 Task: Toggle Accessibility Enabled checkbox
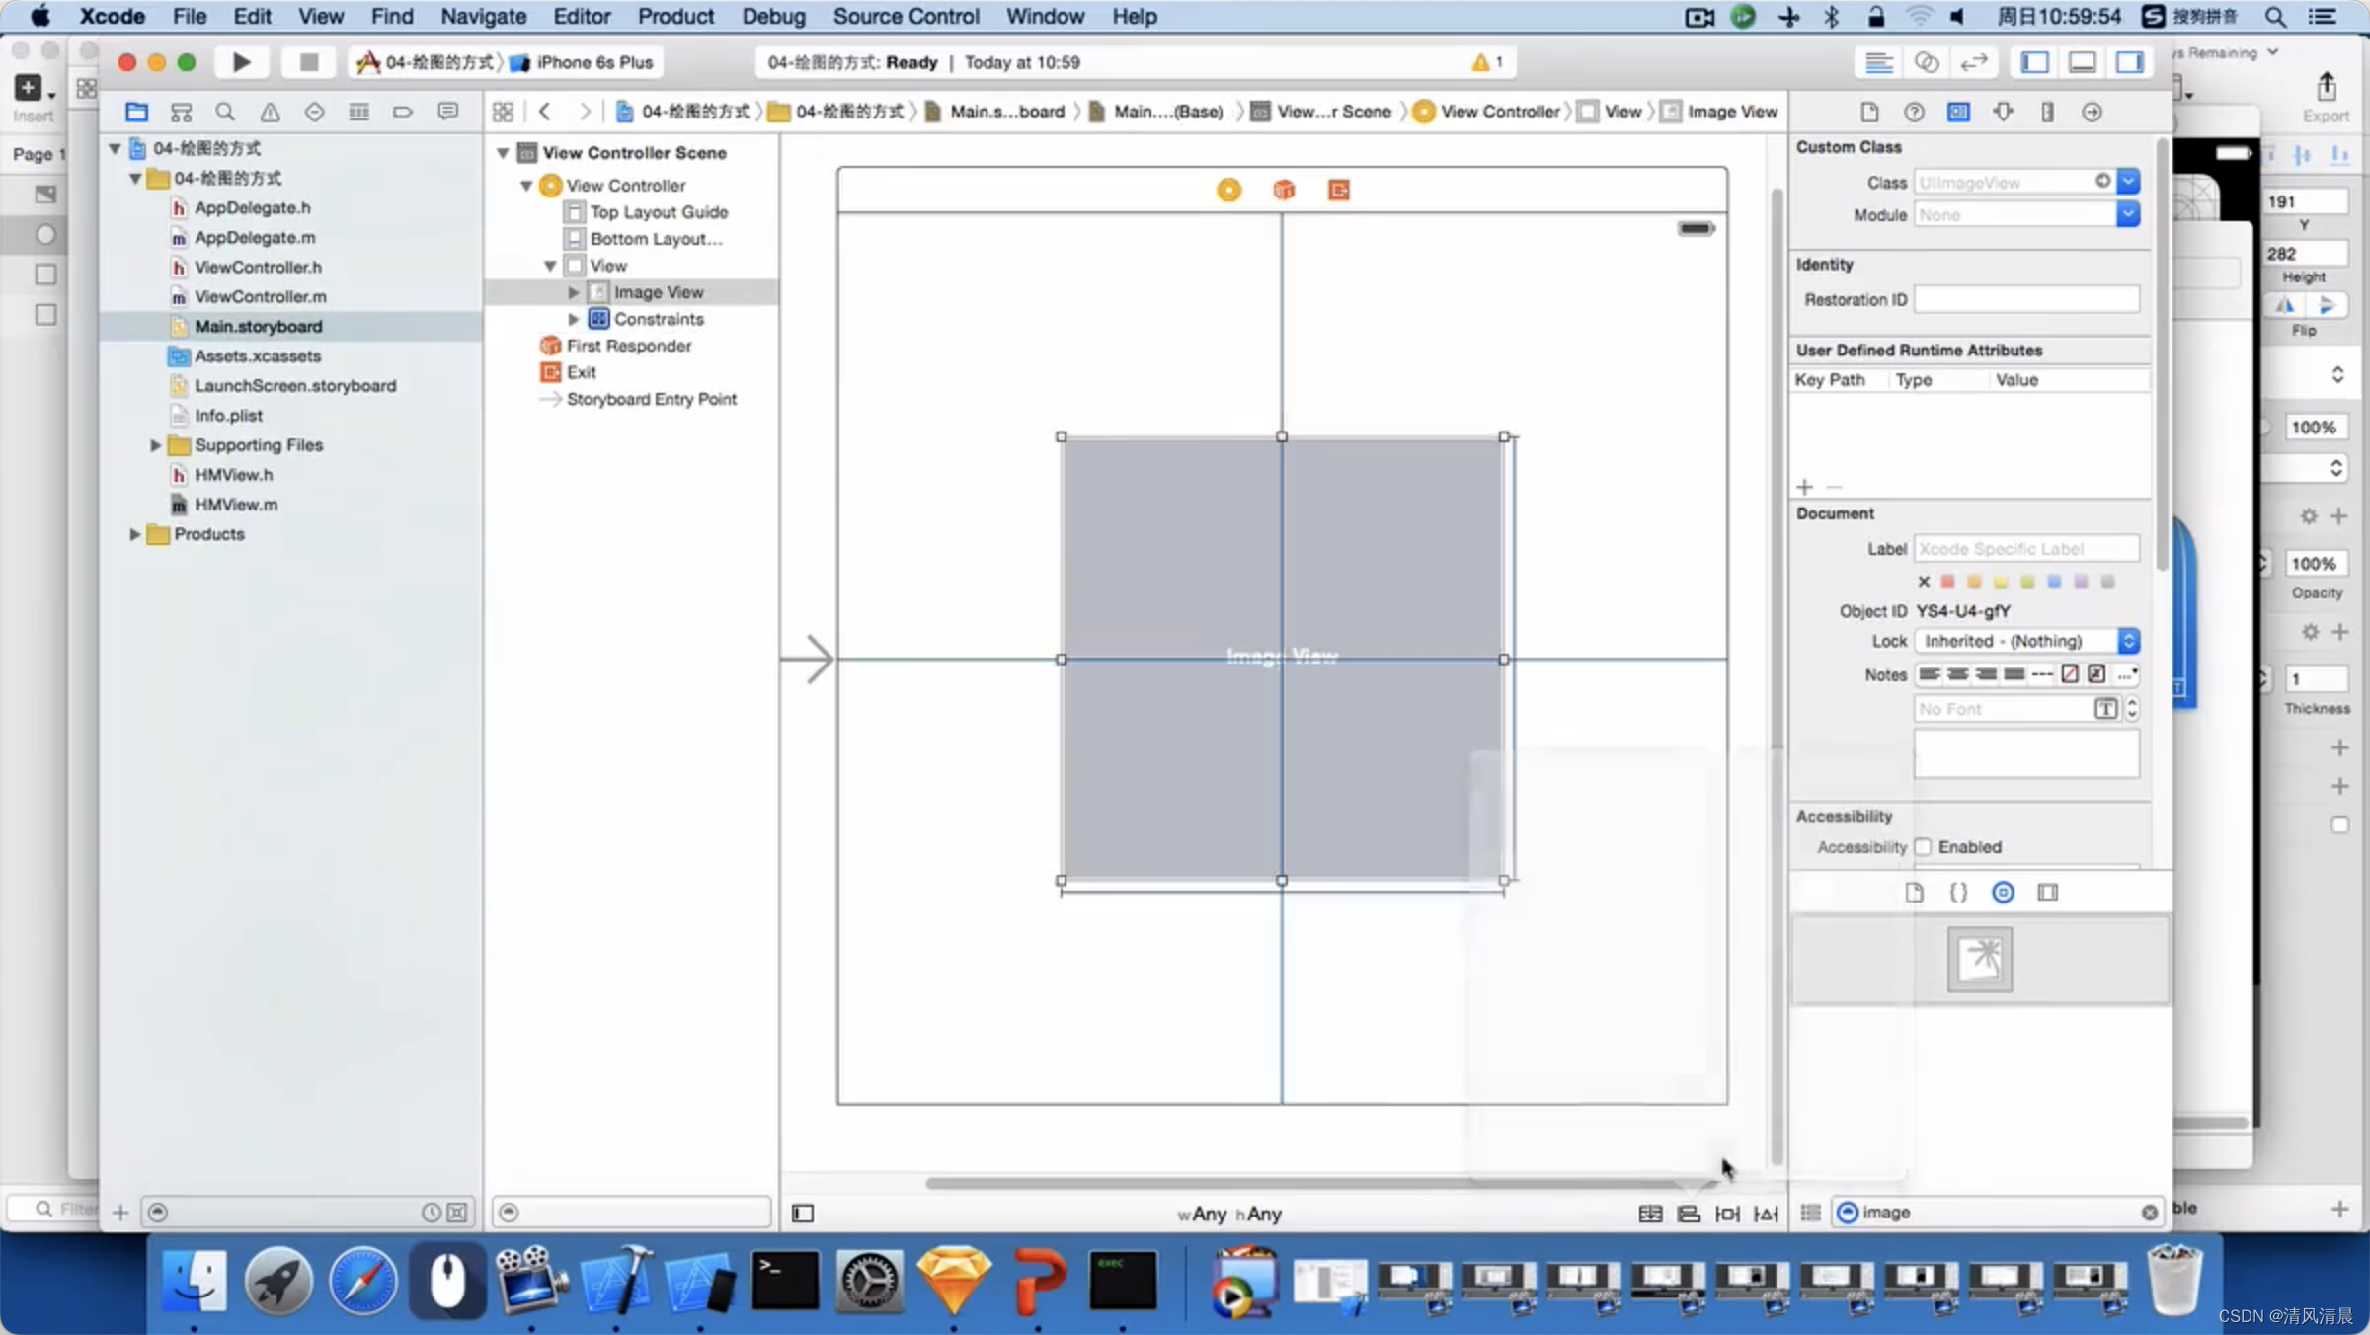[x=1924, y=846]
